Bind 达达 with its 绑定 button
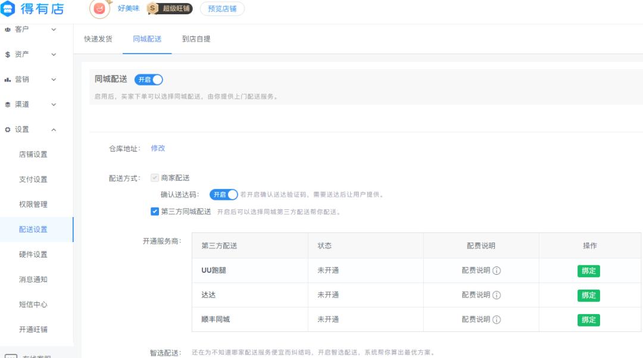Image resolution: width=643 pixels, height=358 pixels. (588, 295)
